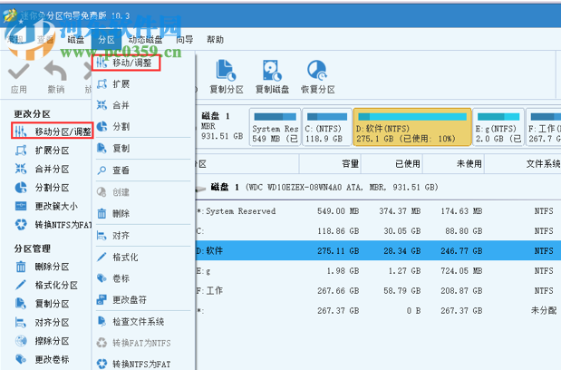Click the Copy Partition (复制分区) toolbar icon
561x370 pixels.
coord(226,70)
